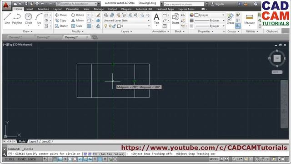Open the Drafting & Annotation workspace dropdown
Screen dimensions: 291x164
[77, 4]
